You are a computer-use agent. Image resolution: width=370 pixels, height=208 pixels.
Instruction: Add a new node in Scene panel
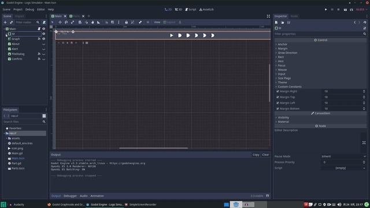coord(5,22)
